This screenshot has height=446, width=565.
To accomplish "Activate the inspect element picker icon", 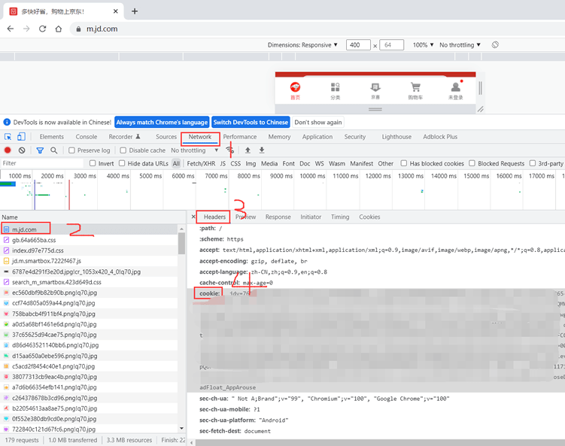I will [8, 137].
